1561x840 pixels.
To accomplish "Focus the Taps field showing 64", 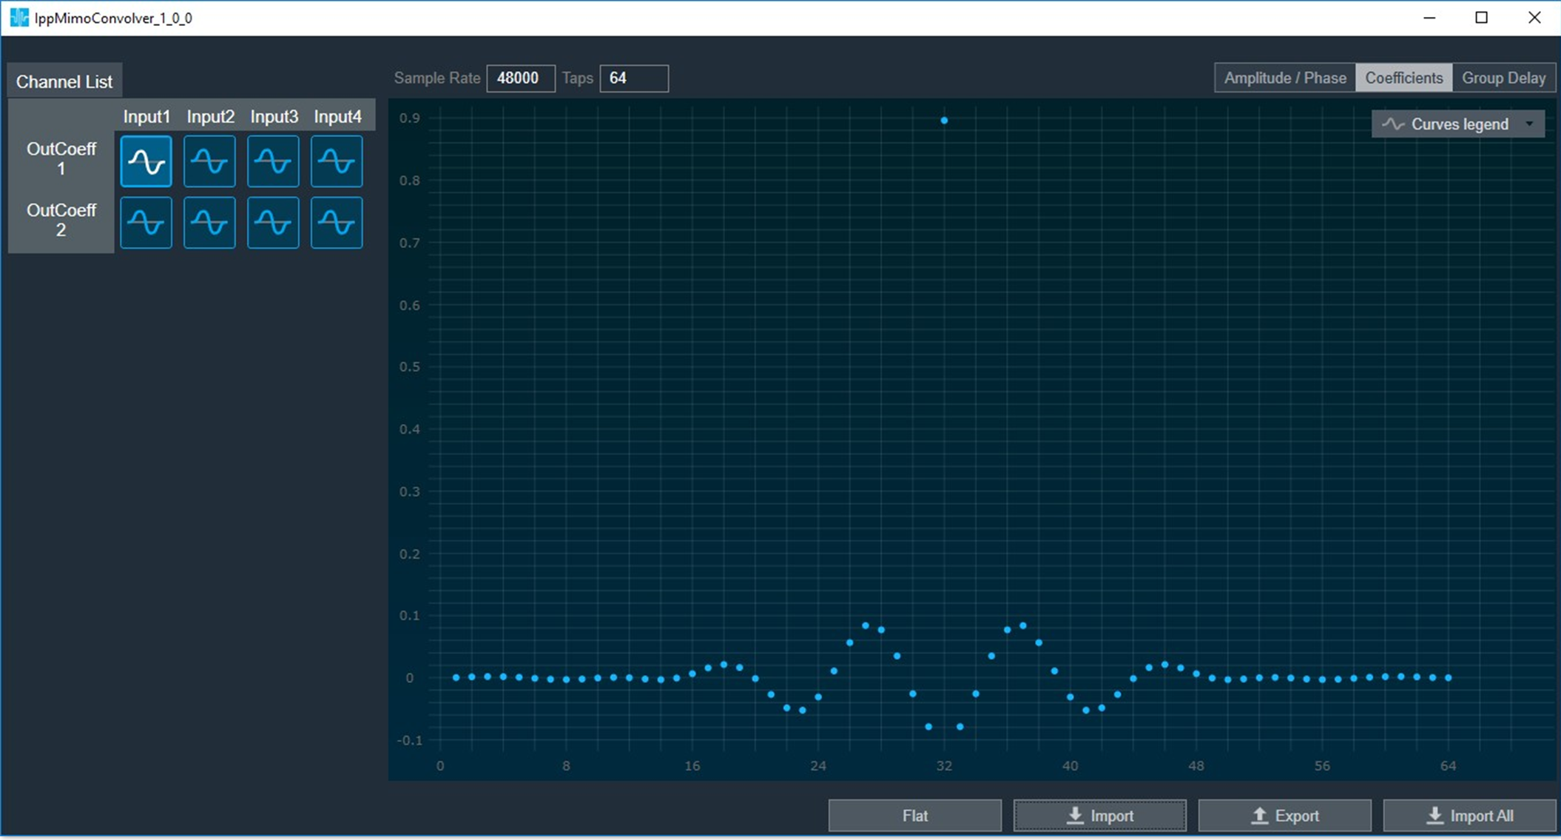I will (x=634, y=78).
